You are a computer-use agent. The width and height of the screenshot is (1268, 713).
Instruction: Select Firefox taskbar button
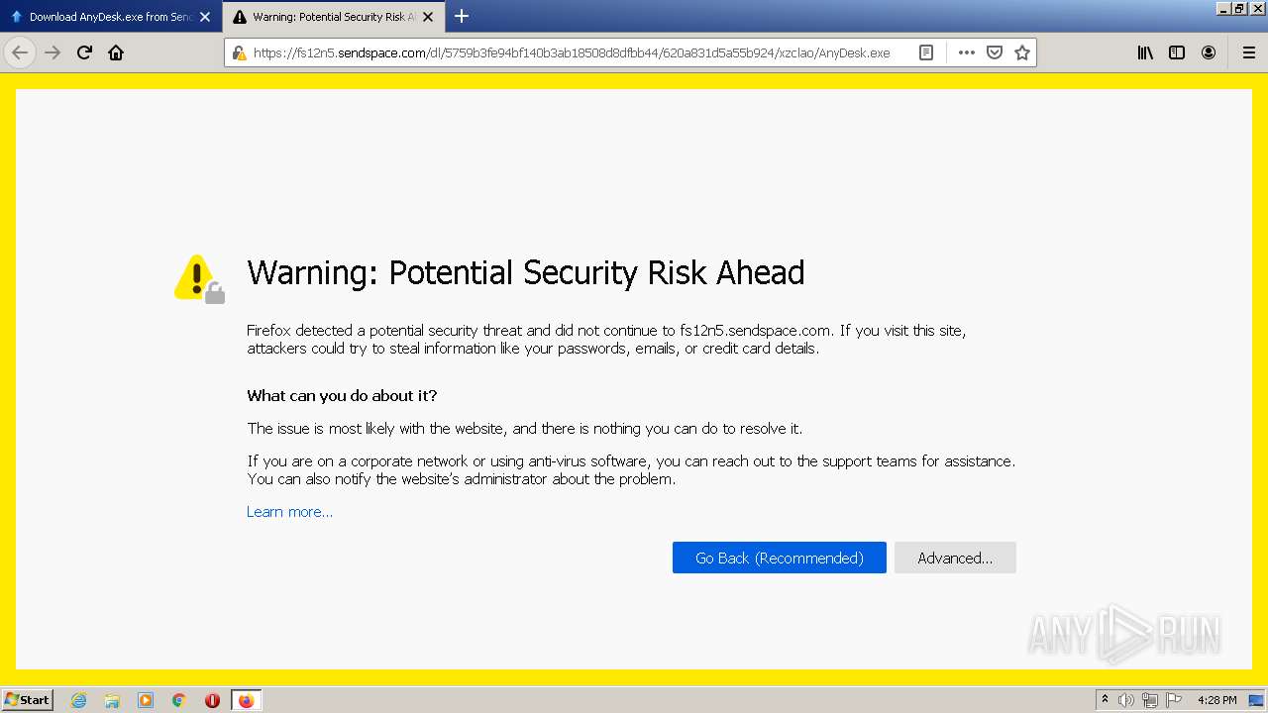[246, 700]
